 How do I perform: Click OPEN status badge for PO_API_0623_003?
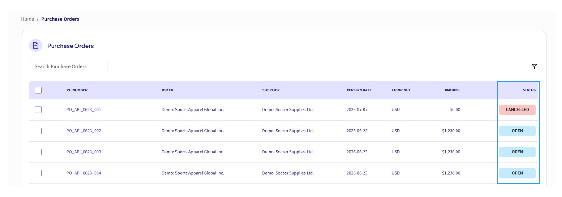(517, 152)
